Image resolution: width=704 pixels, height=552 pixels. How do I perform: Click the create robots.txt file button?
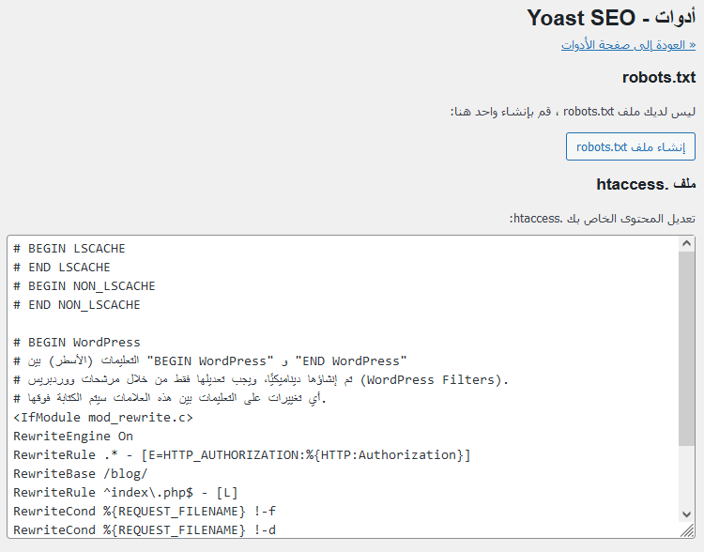tap(631, 146)
